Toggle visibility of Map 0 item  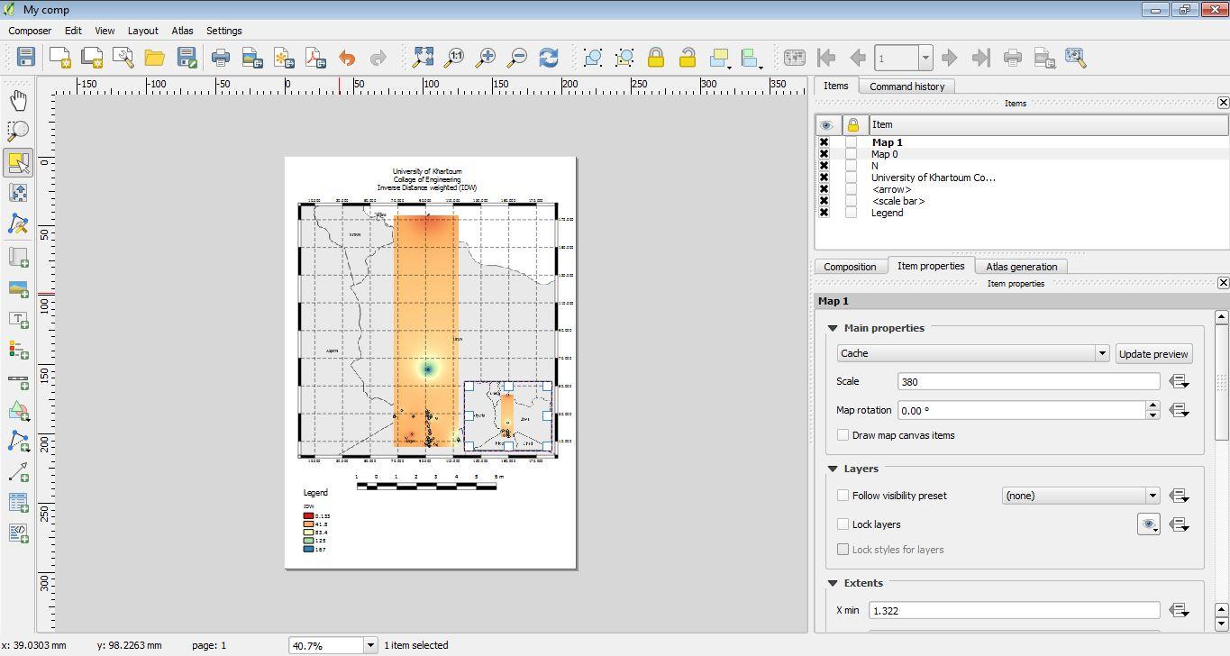tap(824, 154)
